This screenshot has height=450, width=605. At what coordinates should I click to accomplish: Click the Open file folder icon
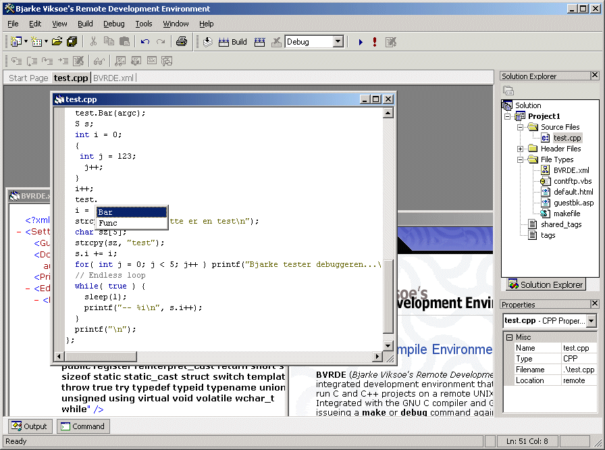57,42
